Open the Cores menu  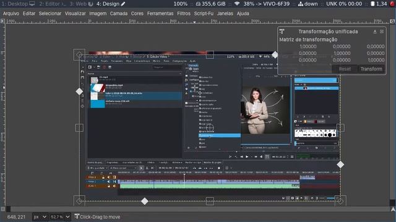[137, 14]
